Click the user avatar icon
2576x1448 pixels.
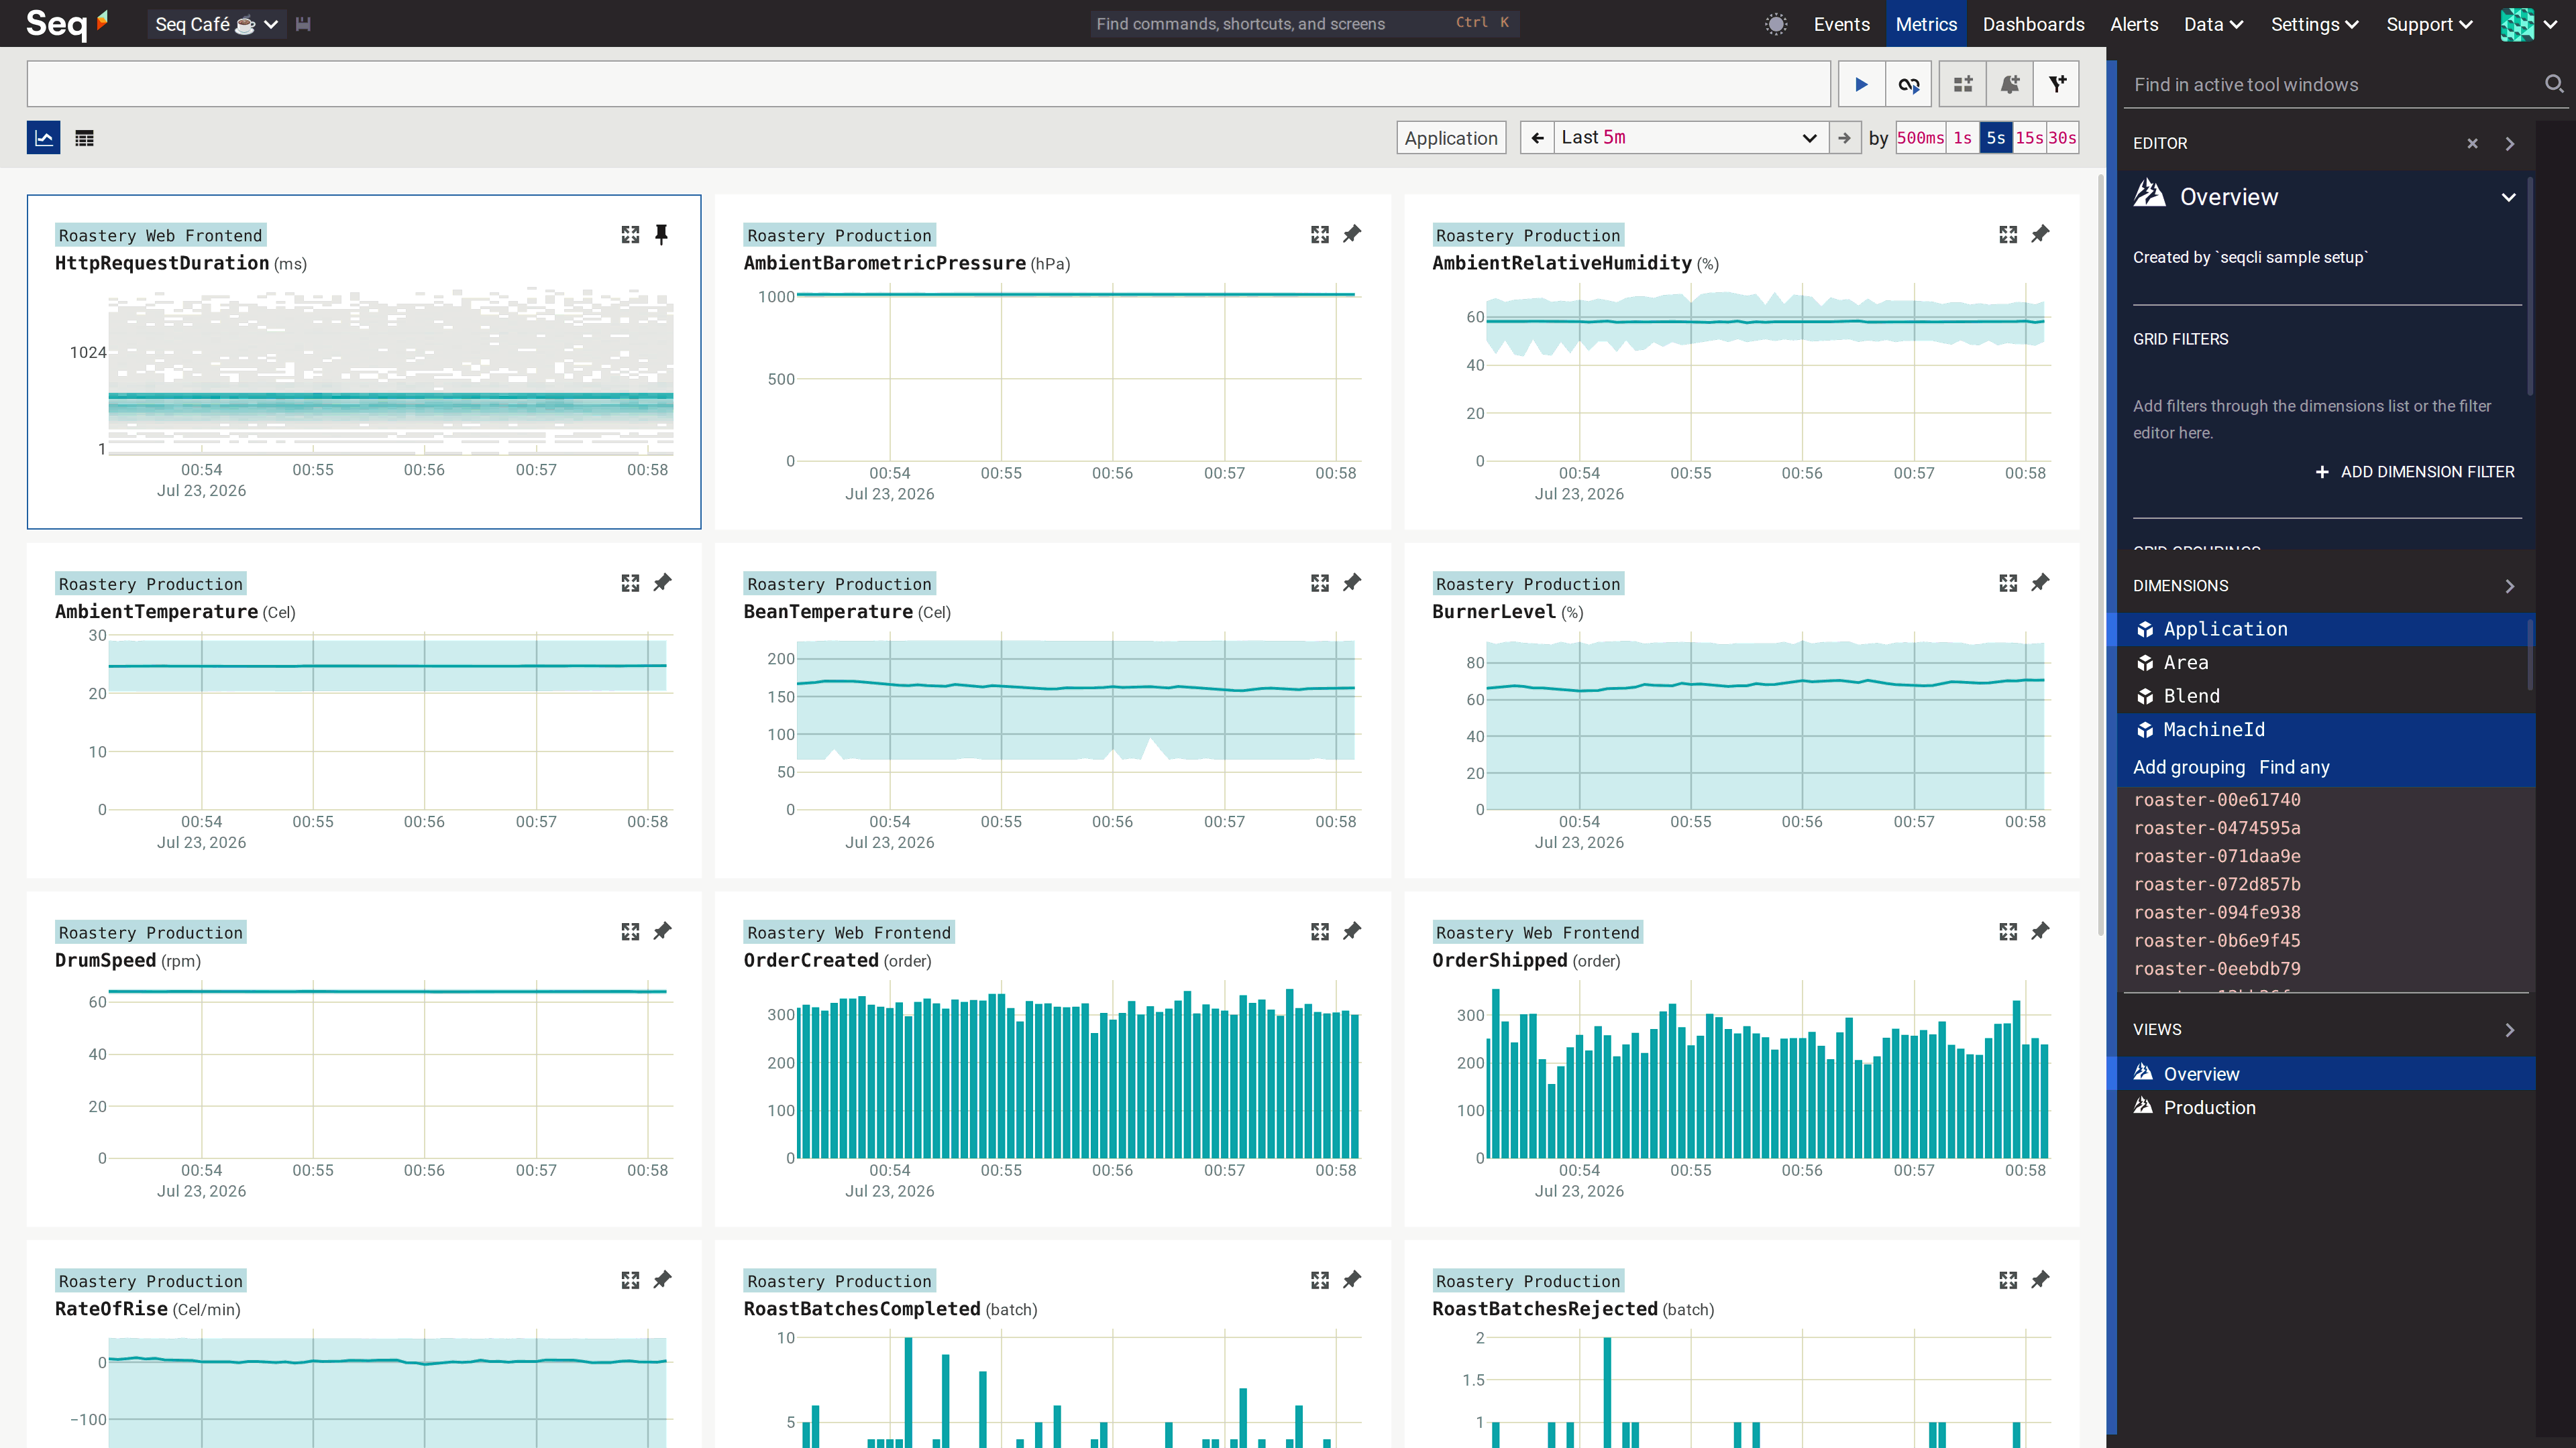(x=2517, y=24)
